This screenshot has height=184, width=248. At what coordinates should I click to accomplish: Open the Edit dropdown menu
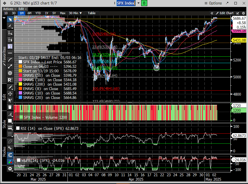coord(23,9)
